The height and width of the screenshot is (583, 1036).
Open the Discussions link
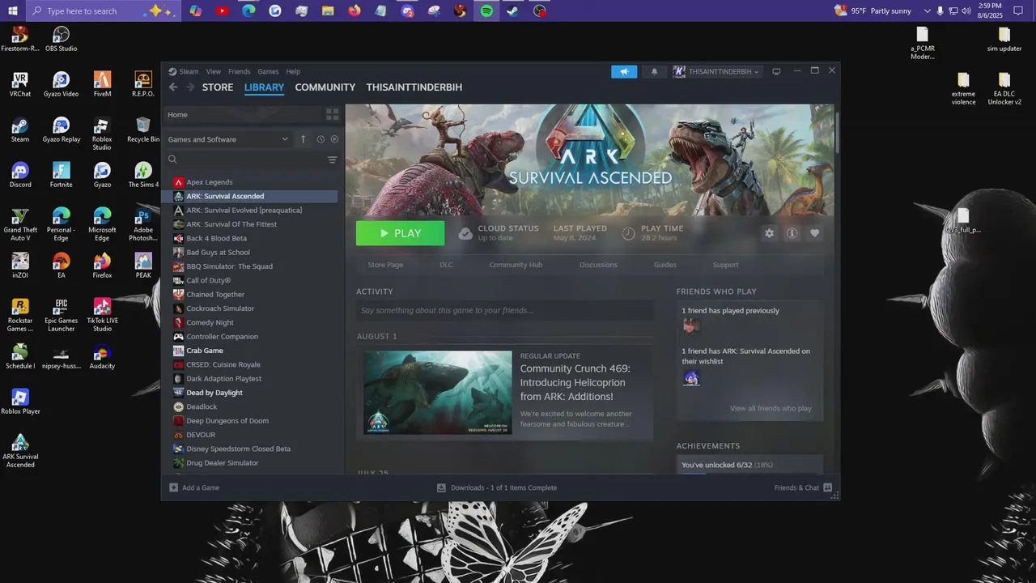coord(598,265)
